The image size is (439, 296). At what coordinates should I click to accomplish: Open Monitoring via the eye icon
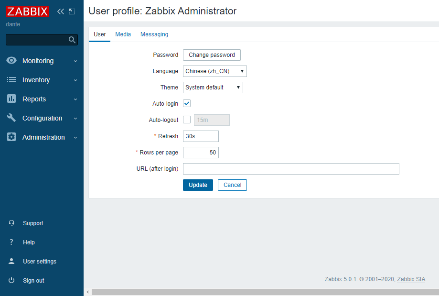(11, 61)
